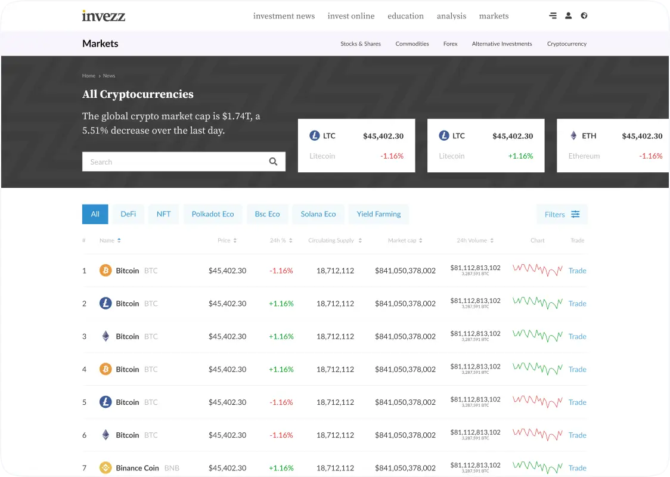Open the analysis menu

pyautogui.click(x=451, y=16)
